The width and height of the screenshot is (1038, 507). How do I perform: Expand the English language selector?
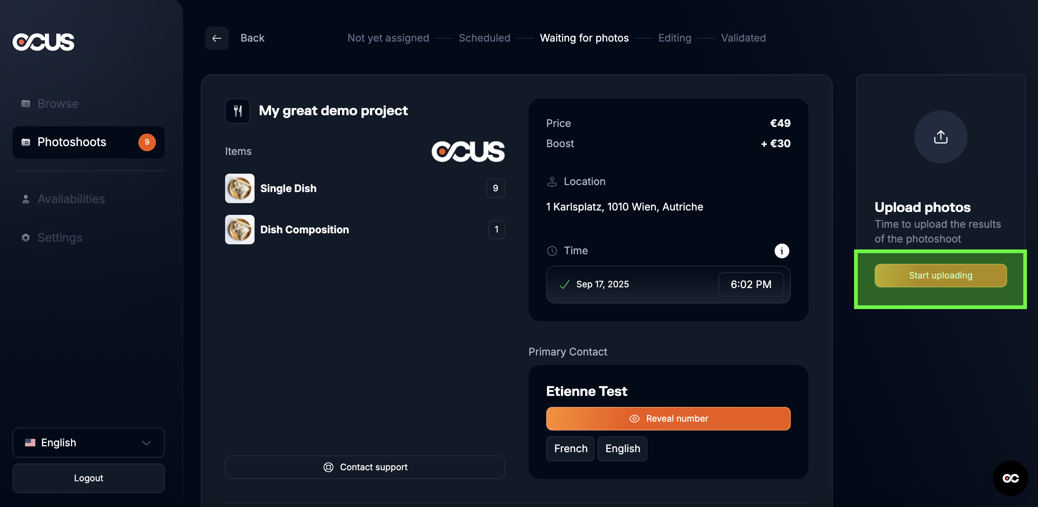point(88,443)
